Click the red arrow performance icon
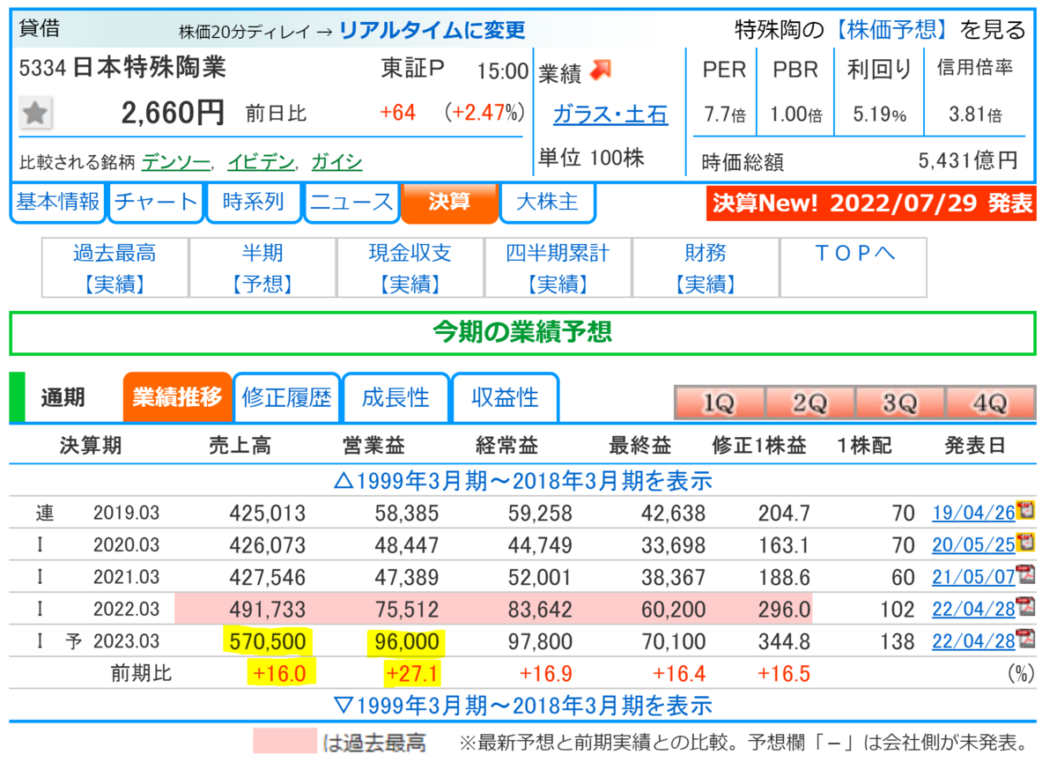 coord(601,70)
